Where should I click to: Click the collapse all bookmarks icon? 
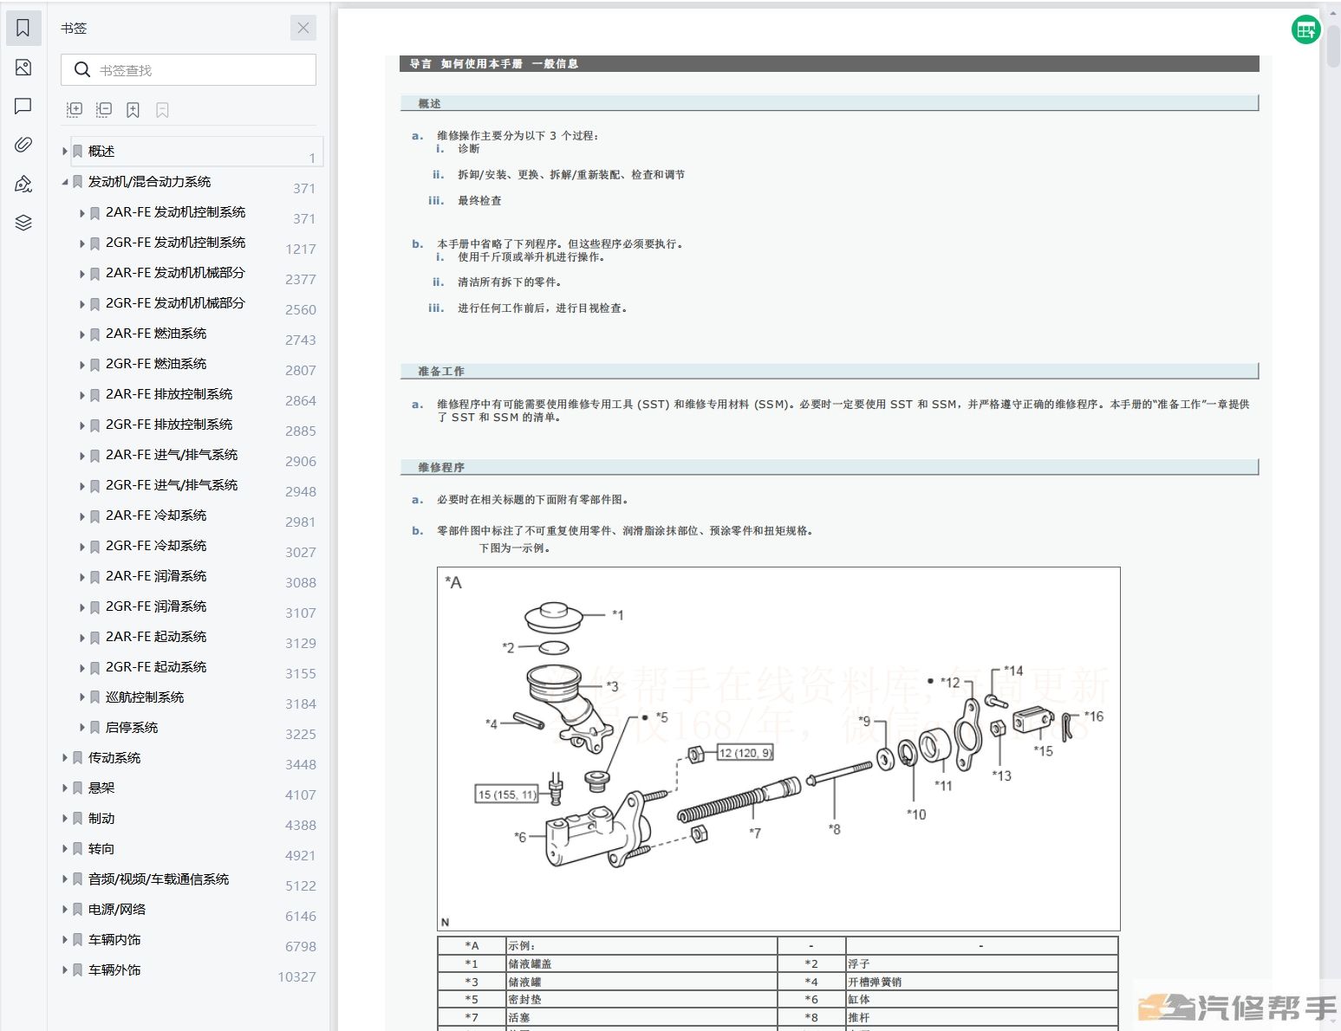[x=104, y=110]
